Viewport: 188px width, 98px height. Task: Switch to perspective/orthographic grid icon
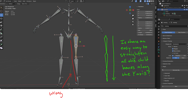133,24
